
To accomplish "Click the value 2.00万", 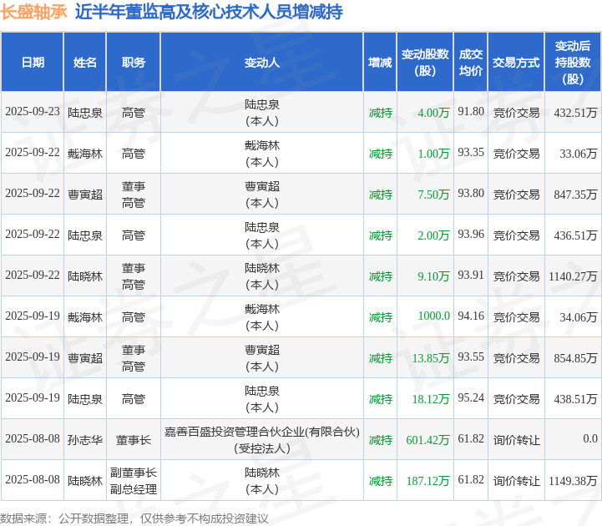I will [433, 235].
